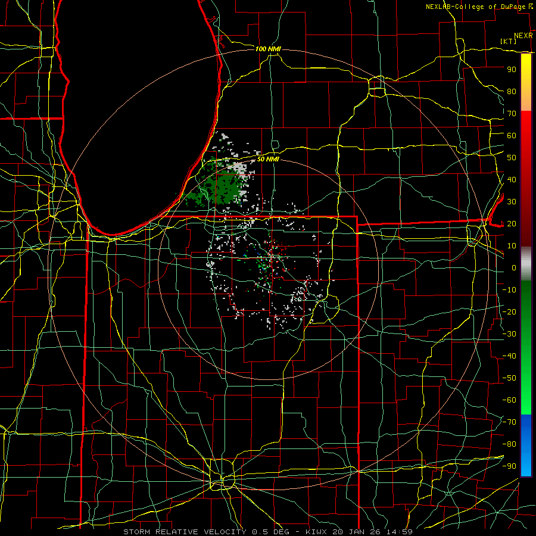Click the -60 value on the velocity scale
This screenshot has width=536, height=536.
pyautogui.click(x=509, y=400)
